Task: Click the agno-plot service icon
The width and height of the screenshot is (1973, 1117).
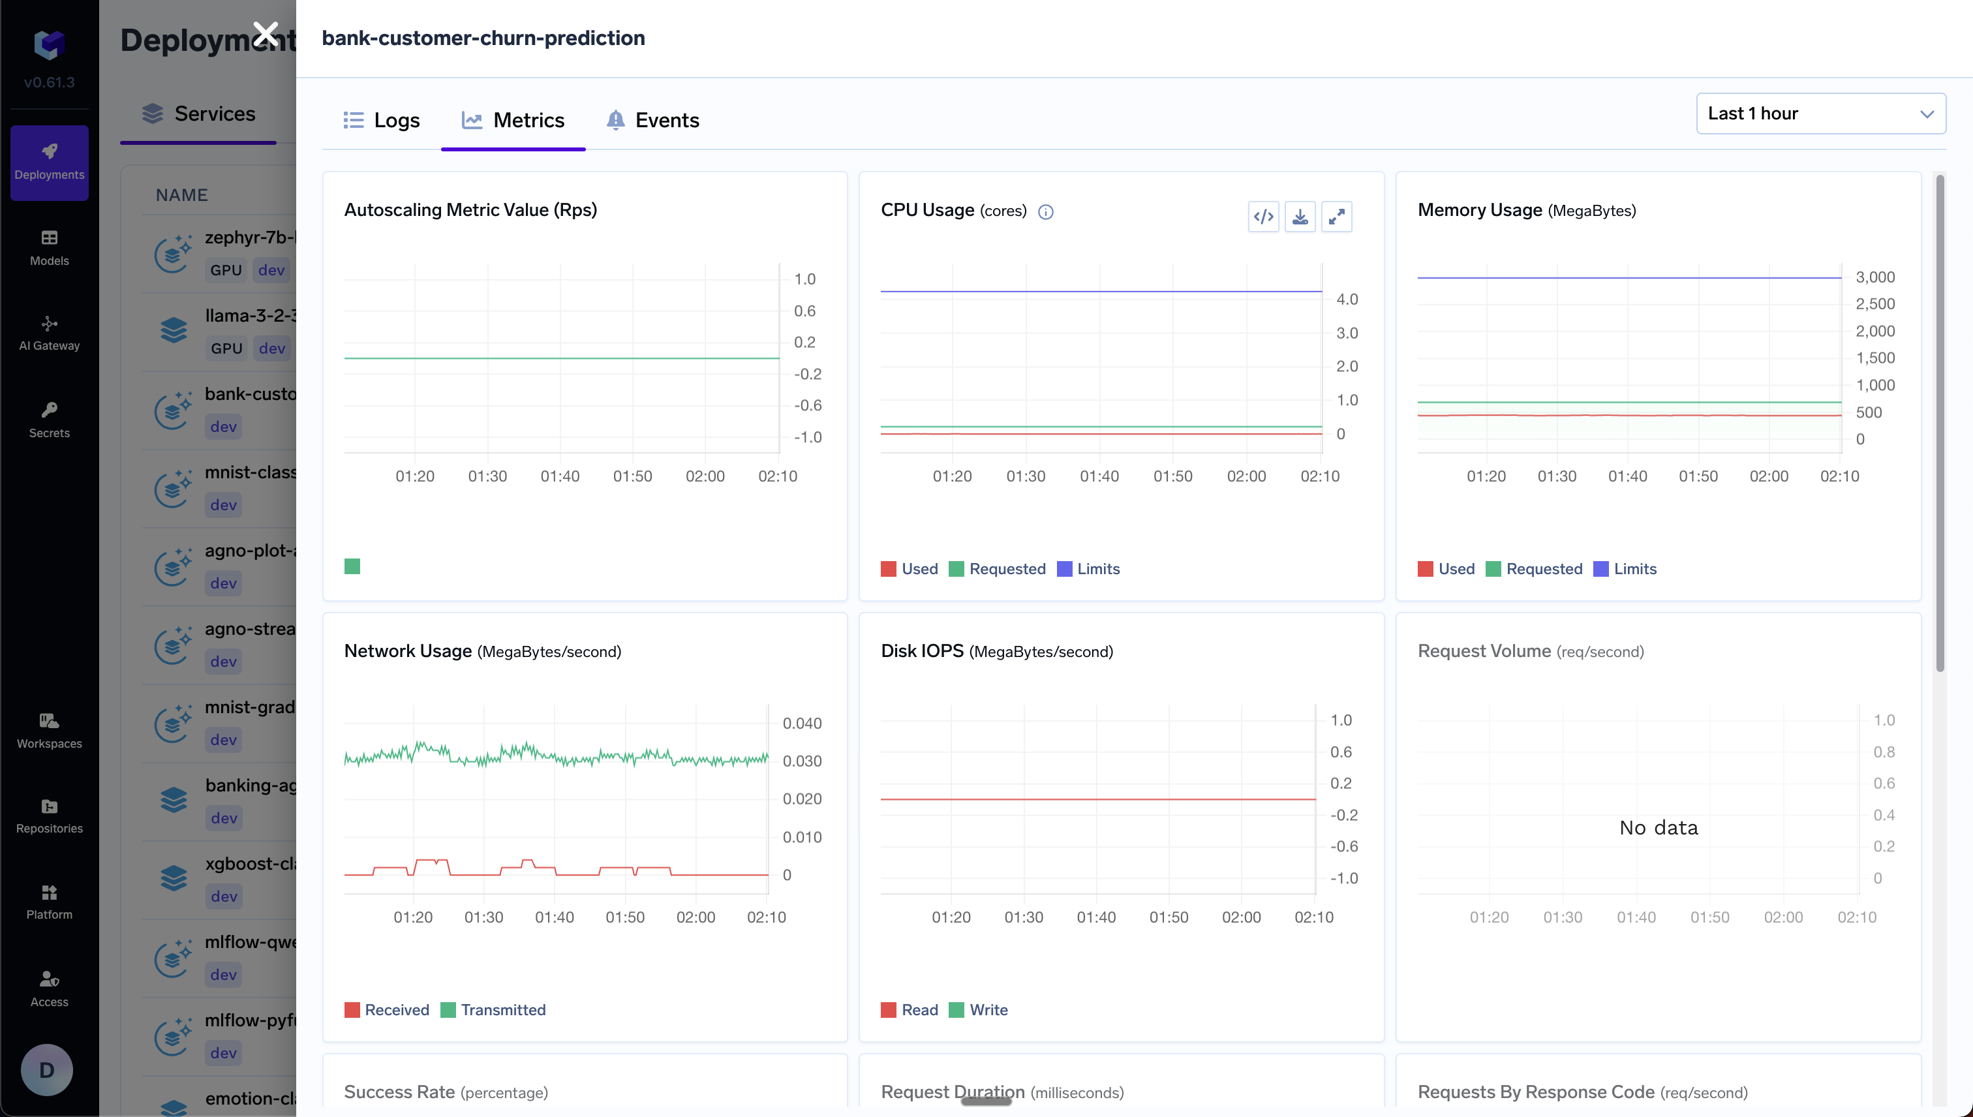Action: click(174, 566)
